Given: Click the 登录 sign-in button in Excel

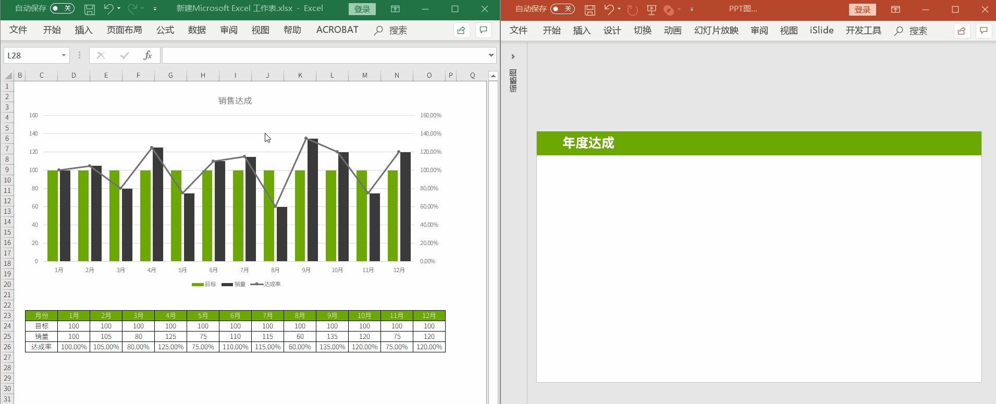Looking at the screenshot, I should click(362, 9).
